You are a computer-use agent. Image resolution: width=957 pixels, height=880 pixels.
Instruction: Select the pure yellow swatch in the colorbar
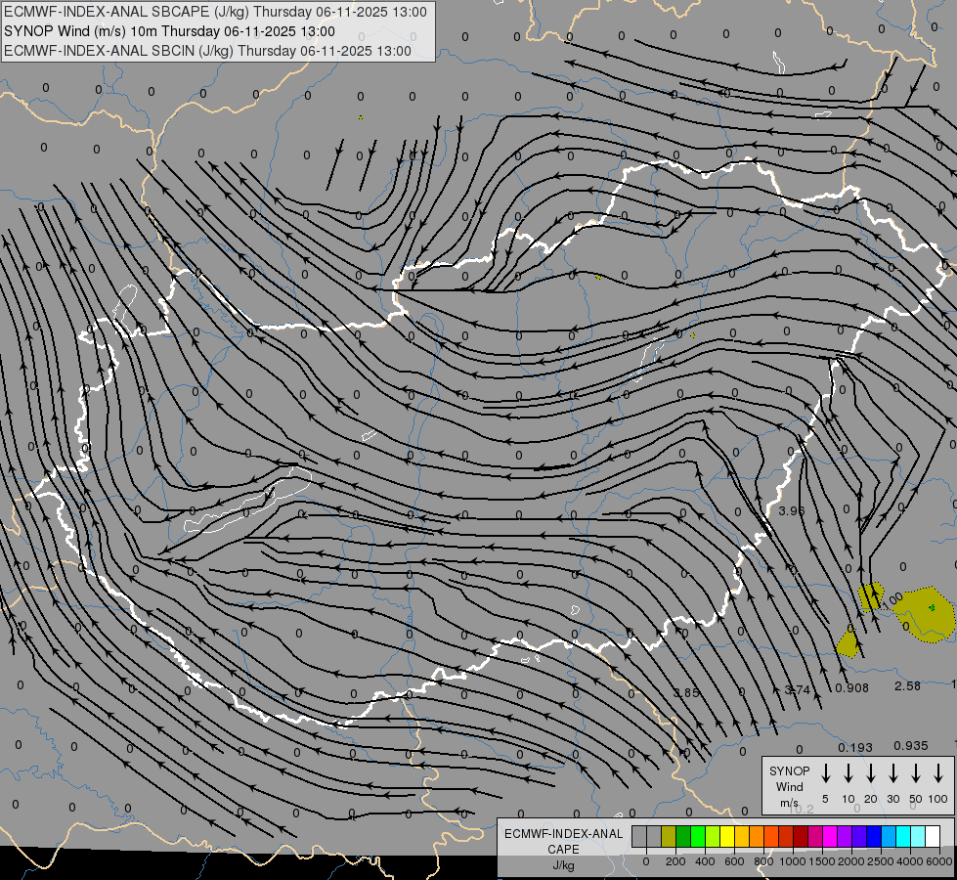point(727,836)
